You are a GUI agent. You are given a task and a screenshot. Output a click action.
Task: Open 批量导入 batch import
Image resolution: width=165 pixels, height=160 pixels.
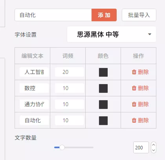tap(139, 15)
